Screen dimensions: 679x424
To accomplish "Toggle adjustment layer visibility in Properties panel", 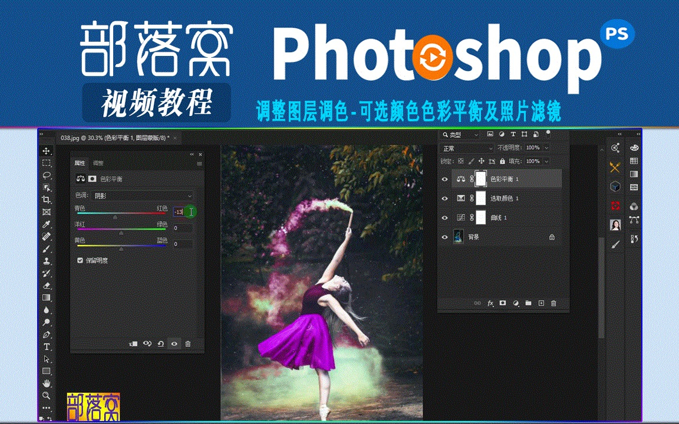I will click(174, 344).
